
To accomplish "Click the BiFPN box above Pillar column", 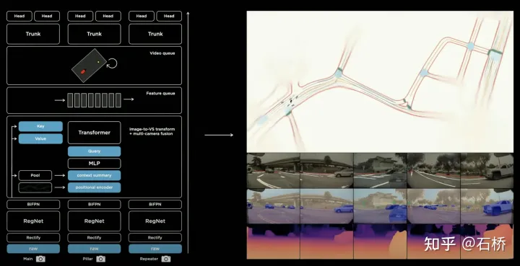I will pyautogui.click(x=94, y=205).
